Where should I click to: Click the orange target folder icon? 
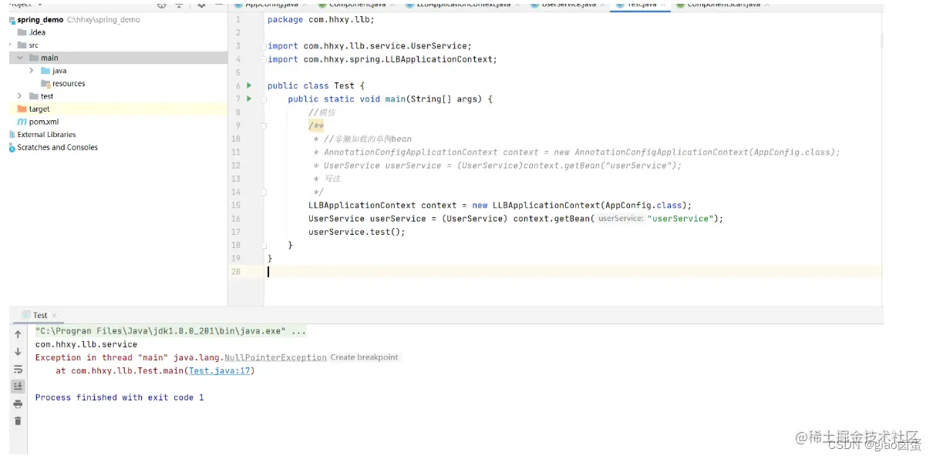22,109
